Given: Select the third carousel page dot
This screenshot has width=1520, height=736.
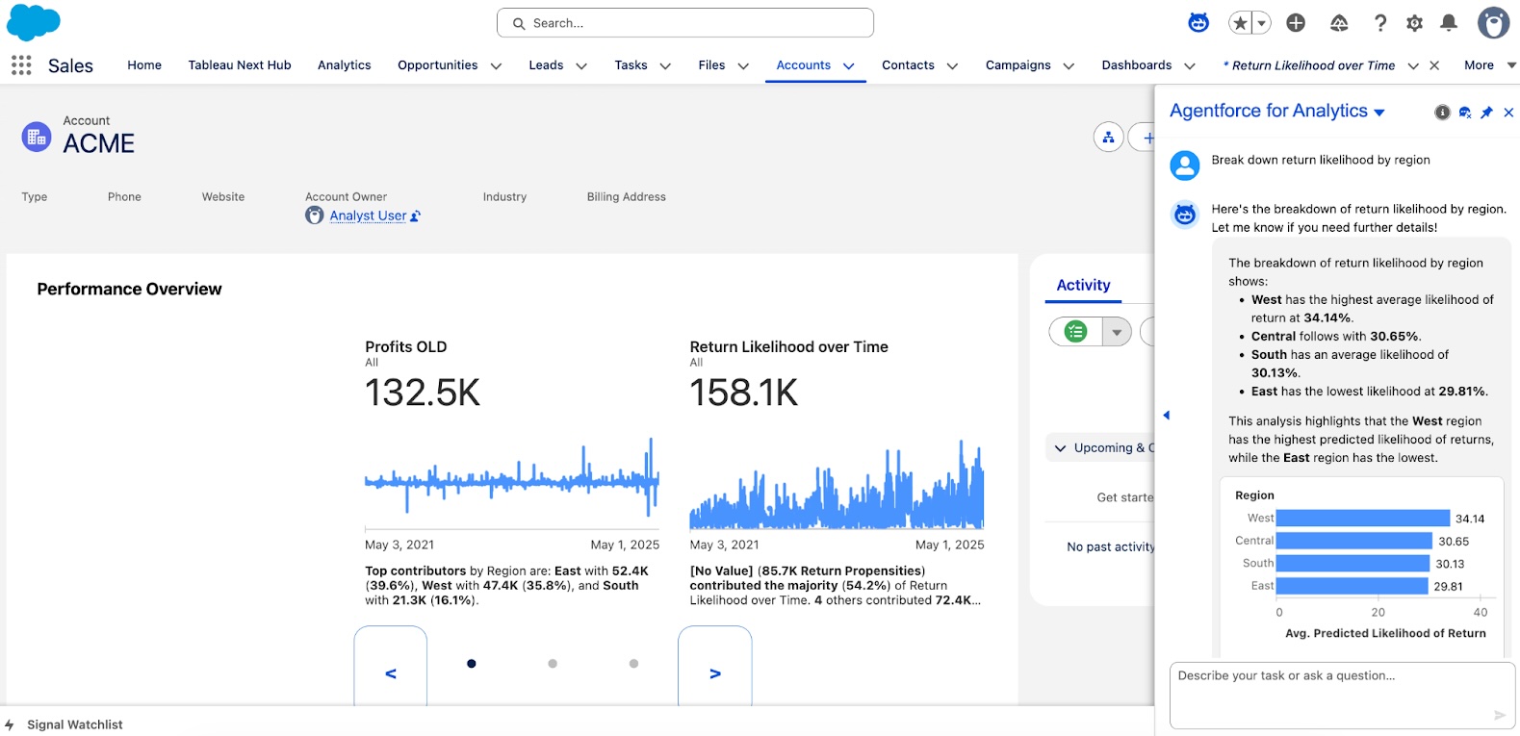Looking at the screenshot, I should click(x=633, y=664).
